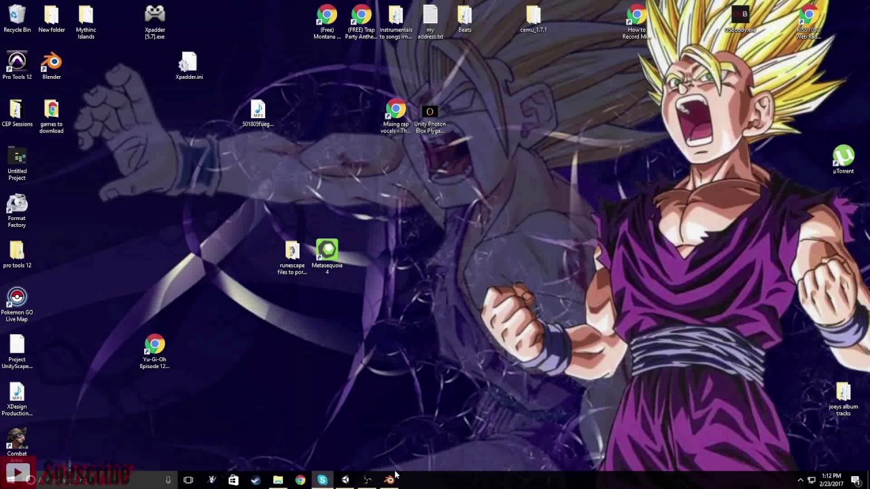Open the New folder desktop icon
Screen dimensions: 870x489
tap(52, 20)
